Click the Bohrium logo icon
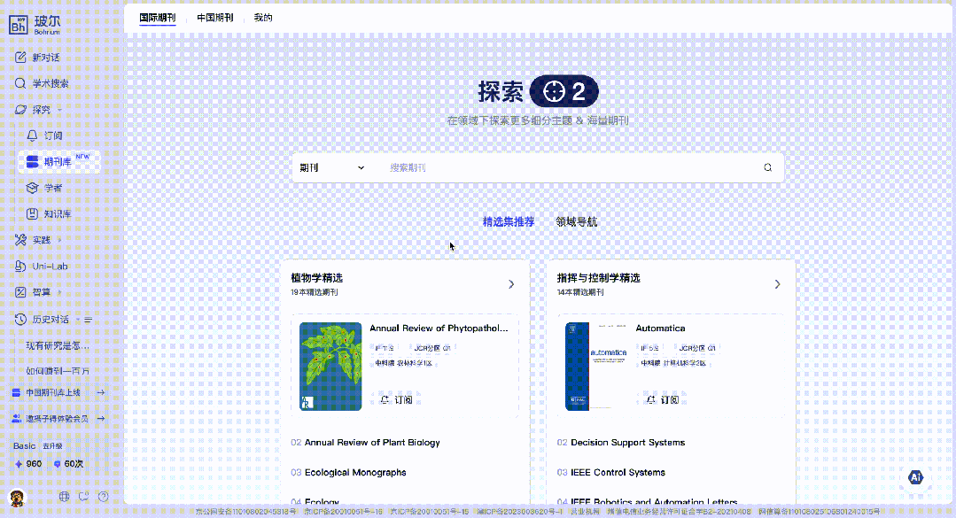This screenshot has width=956, height=518. point(19,25)
